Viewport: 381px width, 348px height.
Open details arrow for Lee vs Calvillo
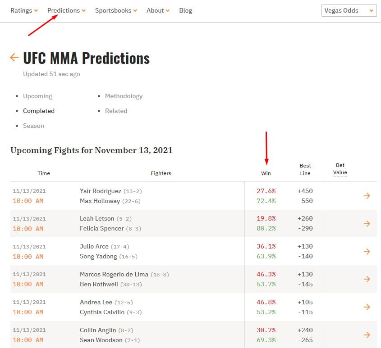[367, 307]
